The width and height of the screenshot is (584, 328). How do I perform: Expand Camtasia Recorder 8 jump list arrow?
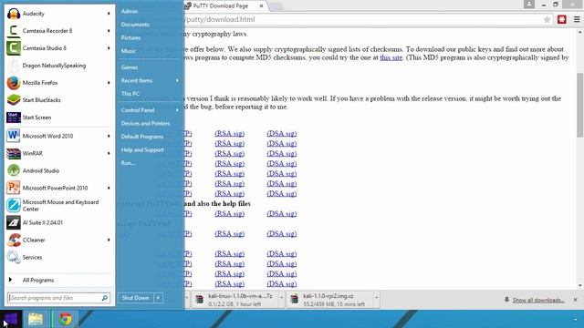pyautogui.click(x=109, y=31)
